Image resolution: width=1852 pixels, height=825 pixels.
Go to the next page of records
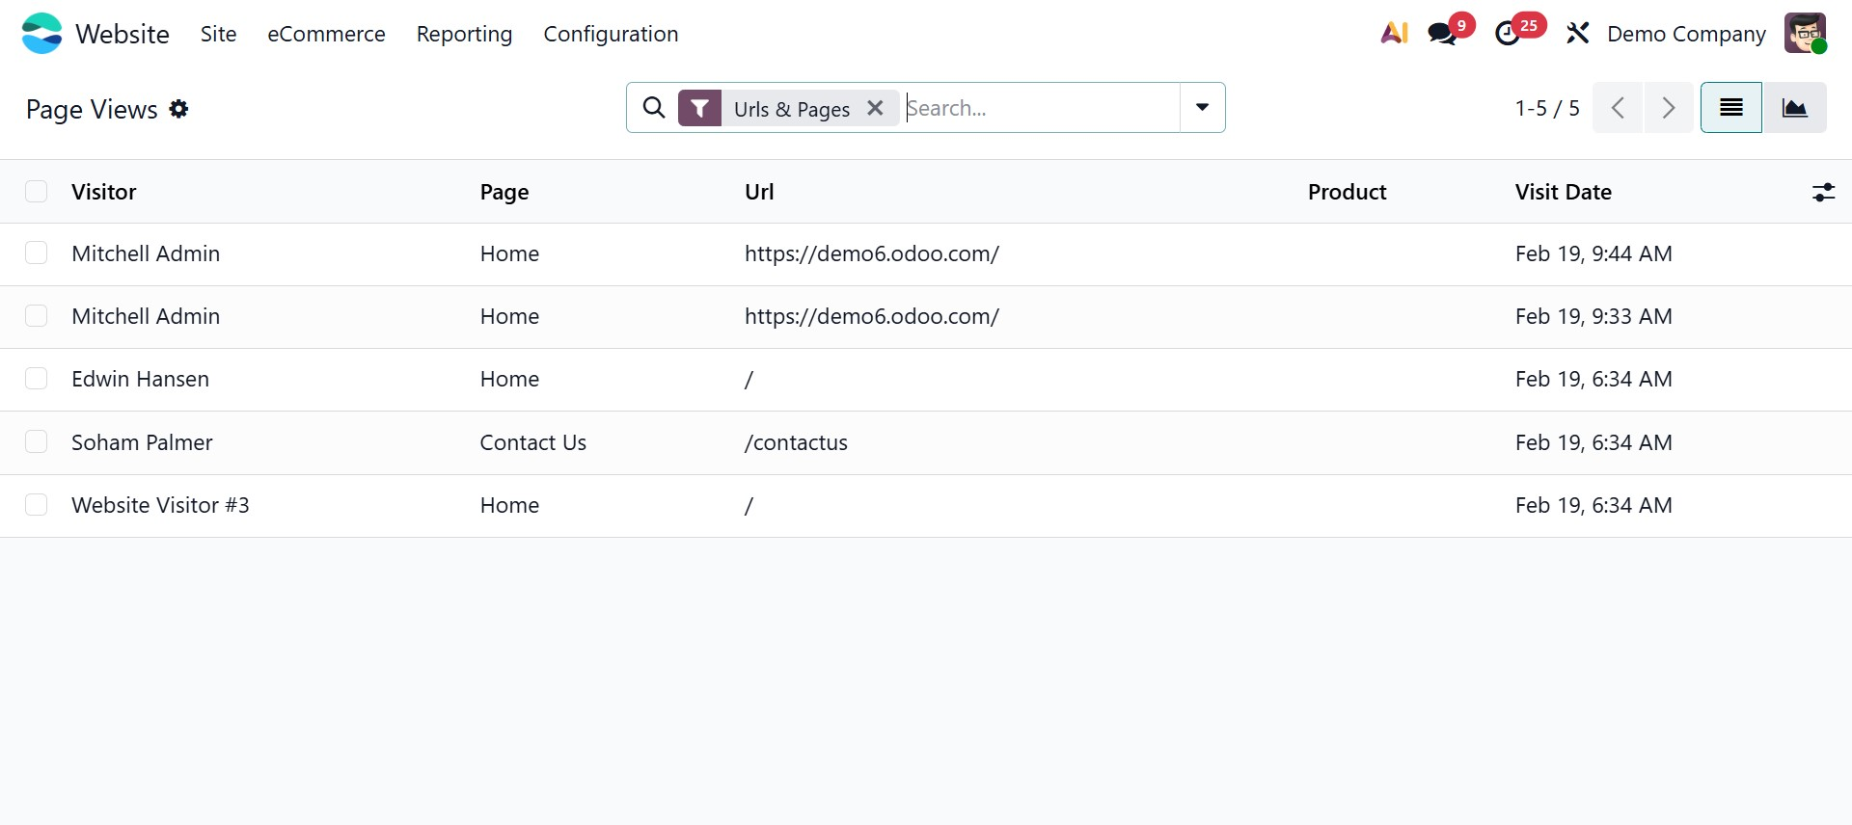tap(1669, 108)
